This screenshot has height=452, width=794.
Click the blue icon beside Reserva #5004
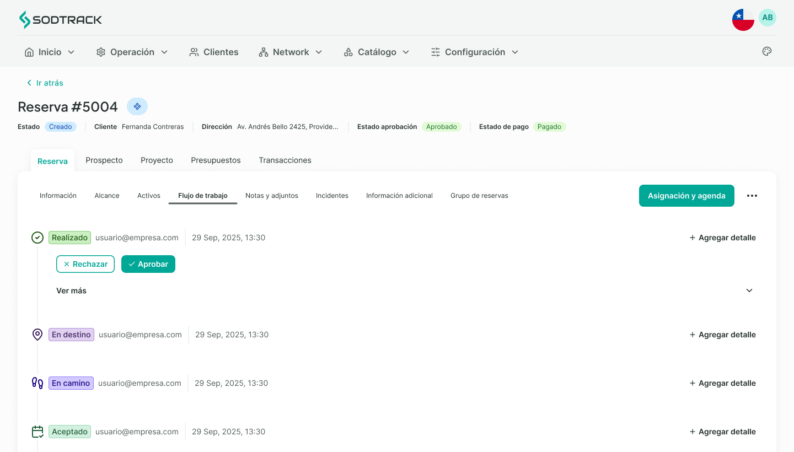click(x=137, y=106)
